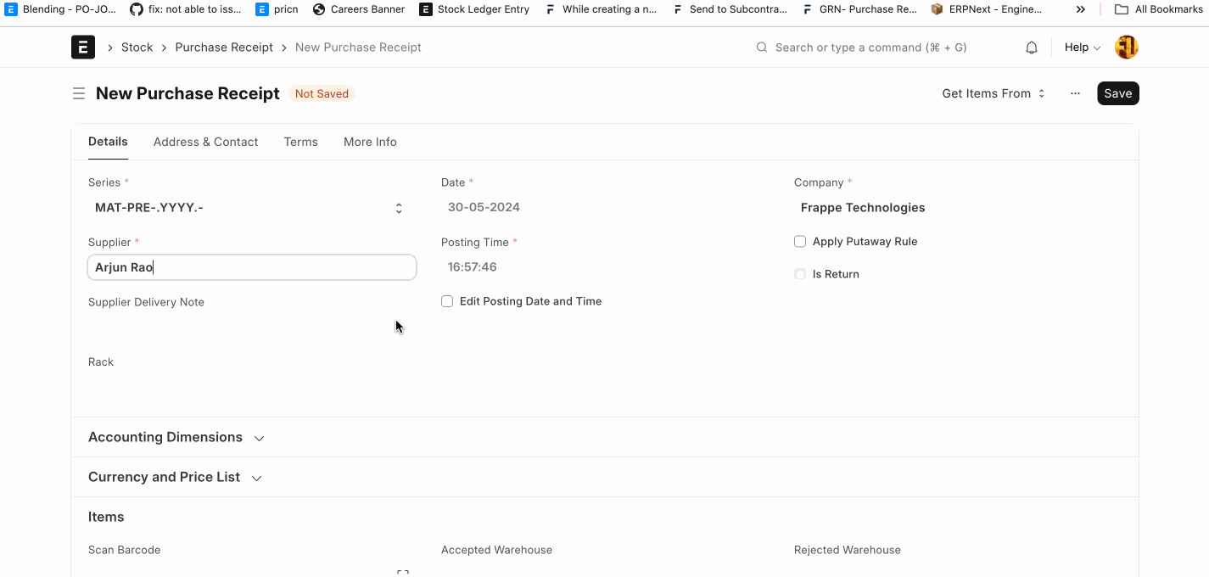
Task: Save the new purchase receipt
Action: coord(1117,93)
